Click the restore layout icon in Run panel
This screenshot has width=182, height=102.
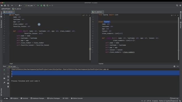[4, 78]
